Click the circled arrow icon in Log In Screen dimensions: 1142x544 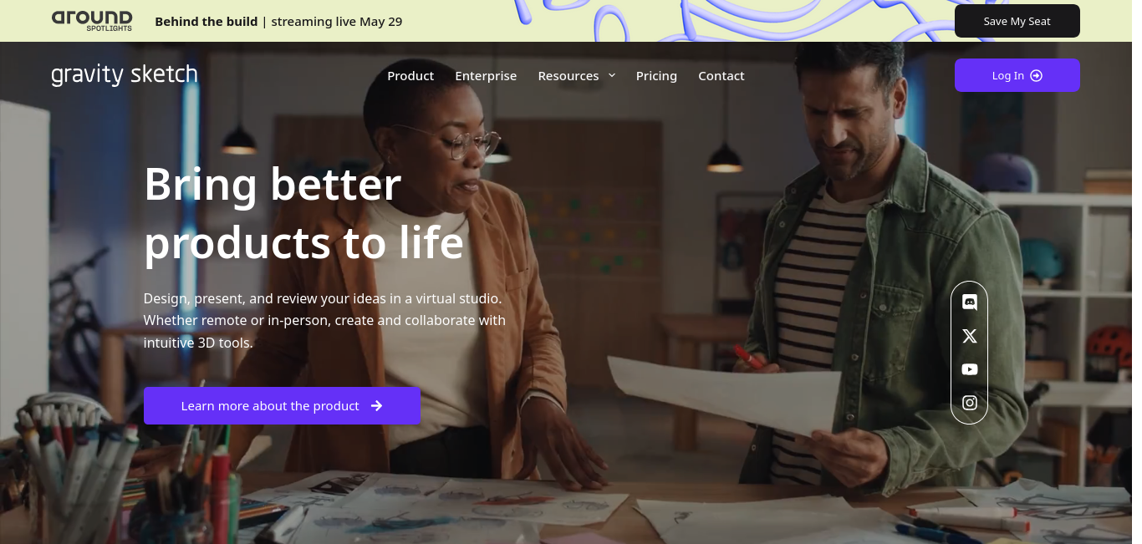click(x=1036, y=75)
